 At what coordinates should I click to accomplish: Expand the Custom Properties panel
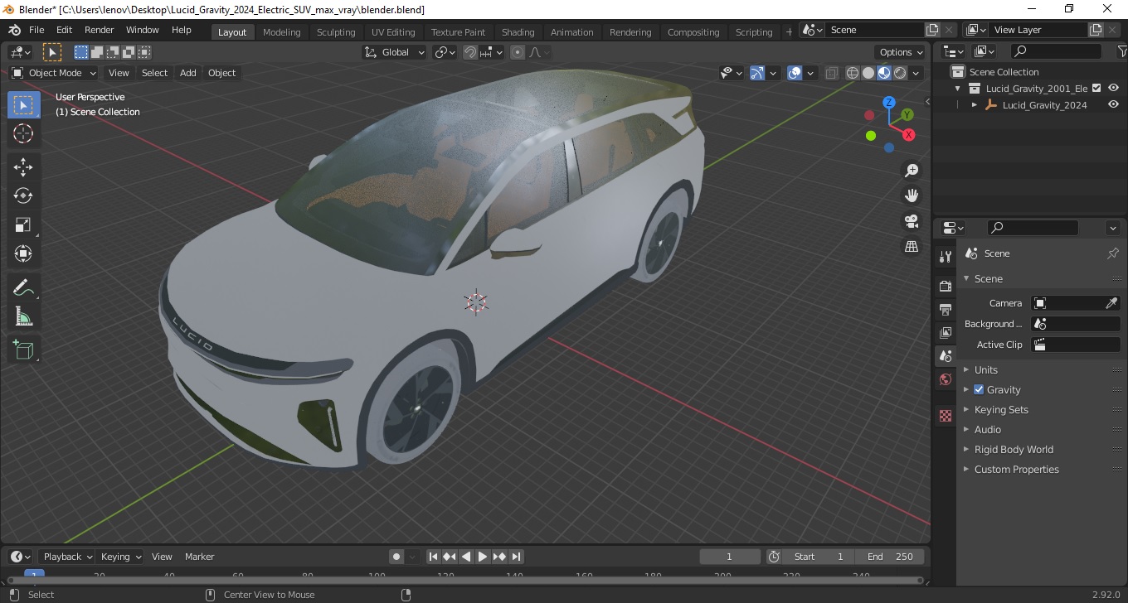point(1016,469)
